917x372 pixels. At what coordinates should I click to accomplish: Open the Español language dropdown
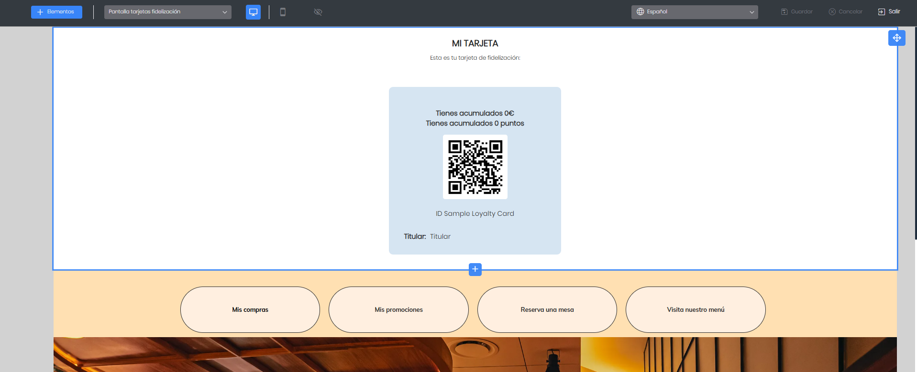[695, 12]
